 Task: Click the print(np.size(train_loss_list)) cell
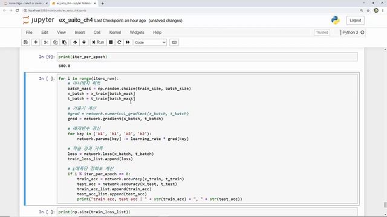[x=207, y=212]
